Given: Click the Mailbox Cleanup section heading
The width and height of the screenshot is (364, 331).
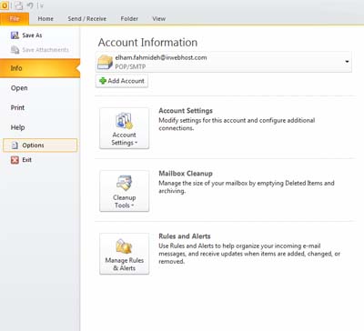Looking at the screenshot, I should pyautogui.click(x=186, y=174).
